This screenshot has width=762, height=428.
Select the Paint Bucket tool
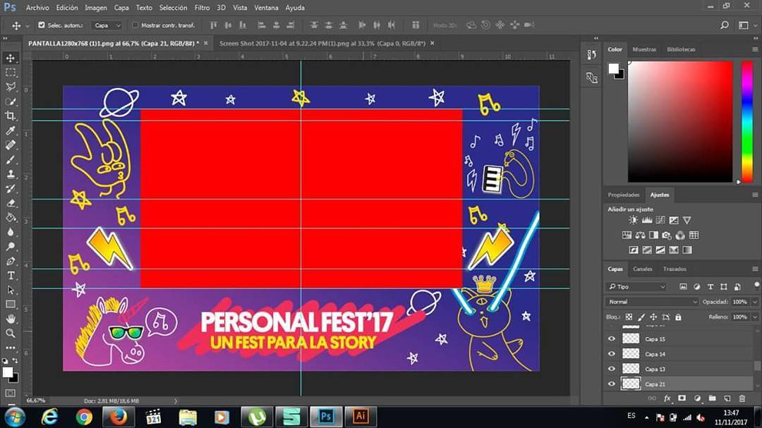(10, 218)
